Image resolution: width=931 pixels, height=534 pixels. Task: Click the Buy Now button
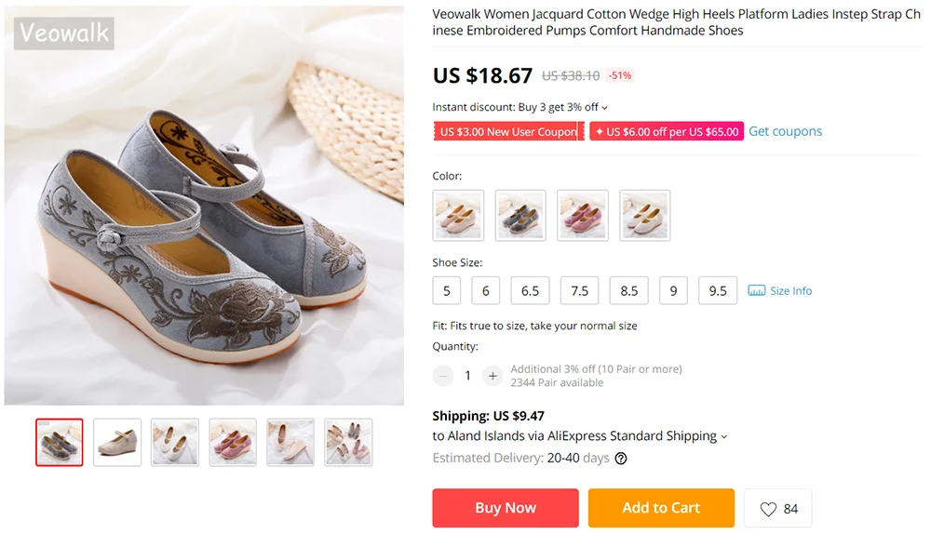(x=506, y=508)
